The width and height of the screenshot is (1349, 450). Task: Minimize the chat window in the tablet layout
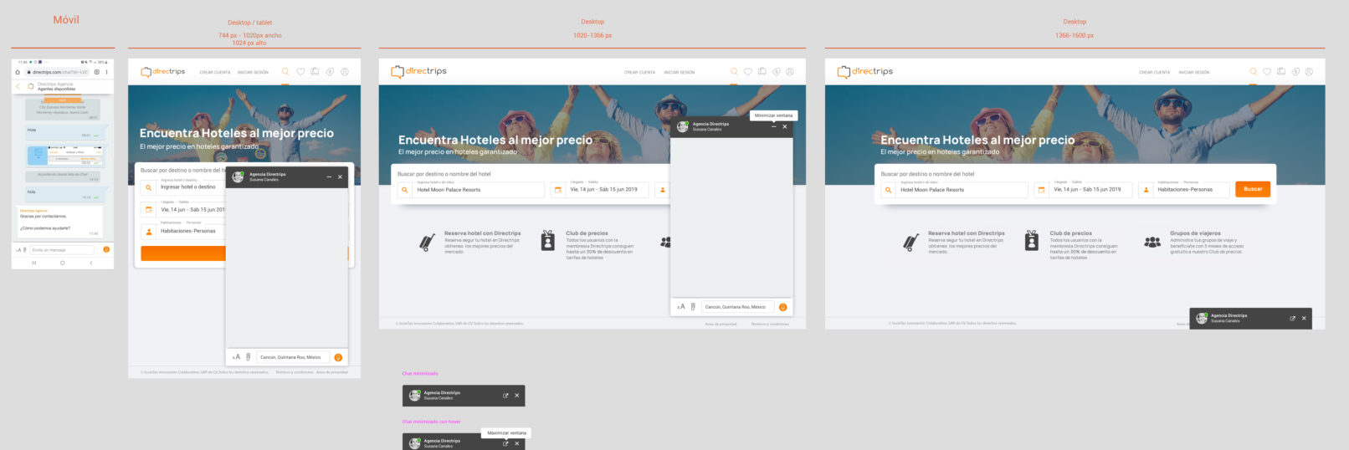click(x=329, y=177)
